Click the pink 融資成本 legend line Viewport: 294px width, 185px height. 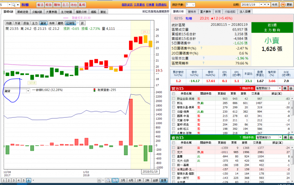[66, 18]
